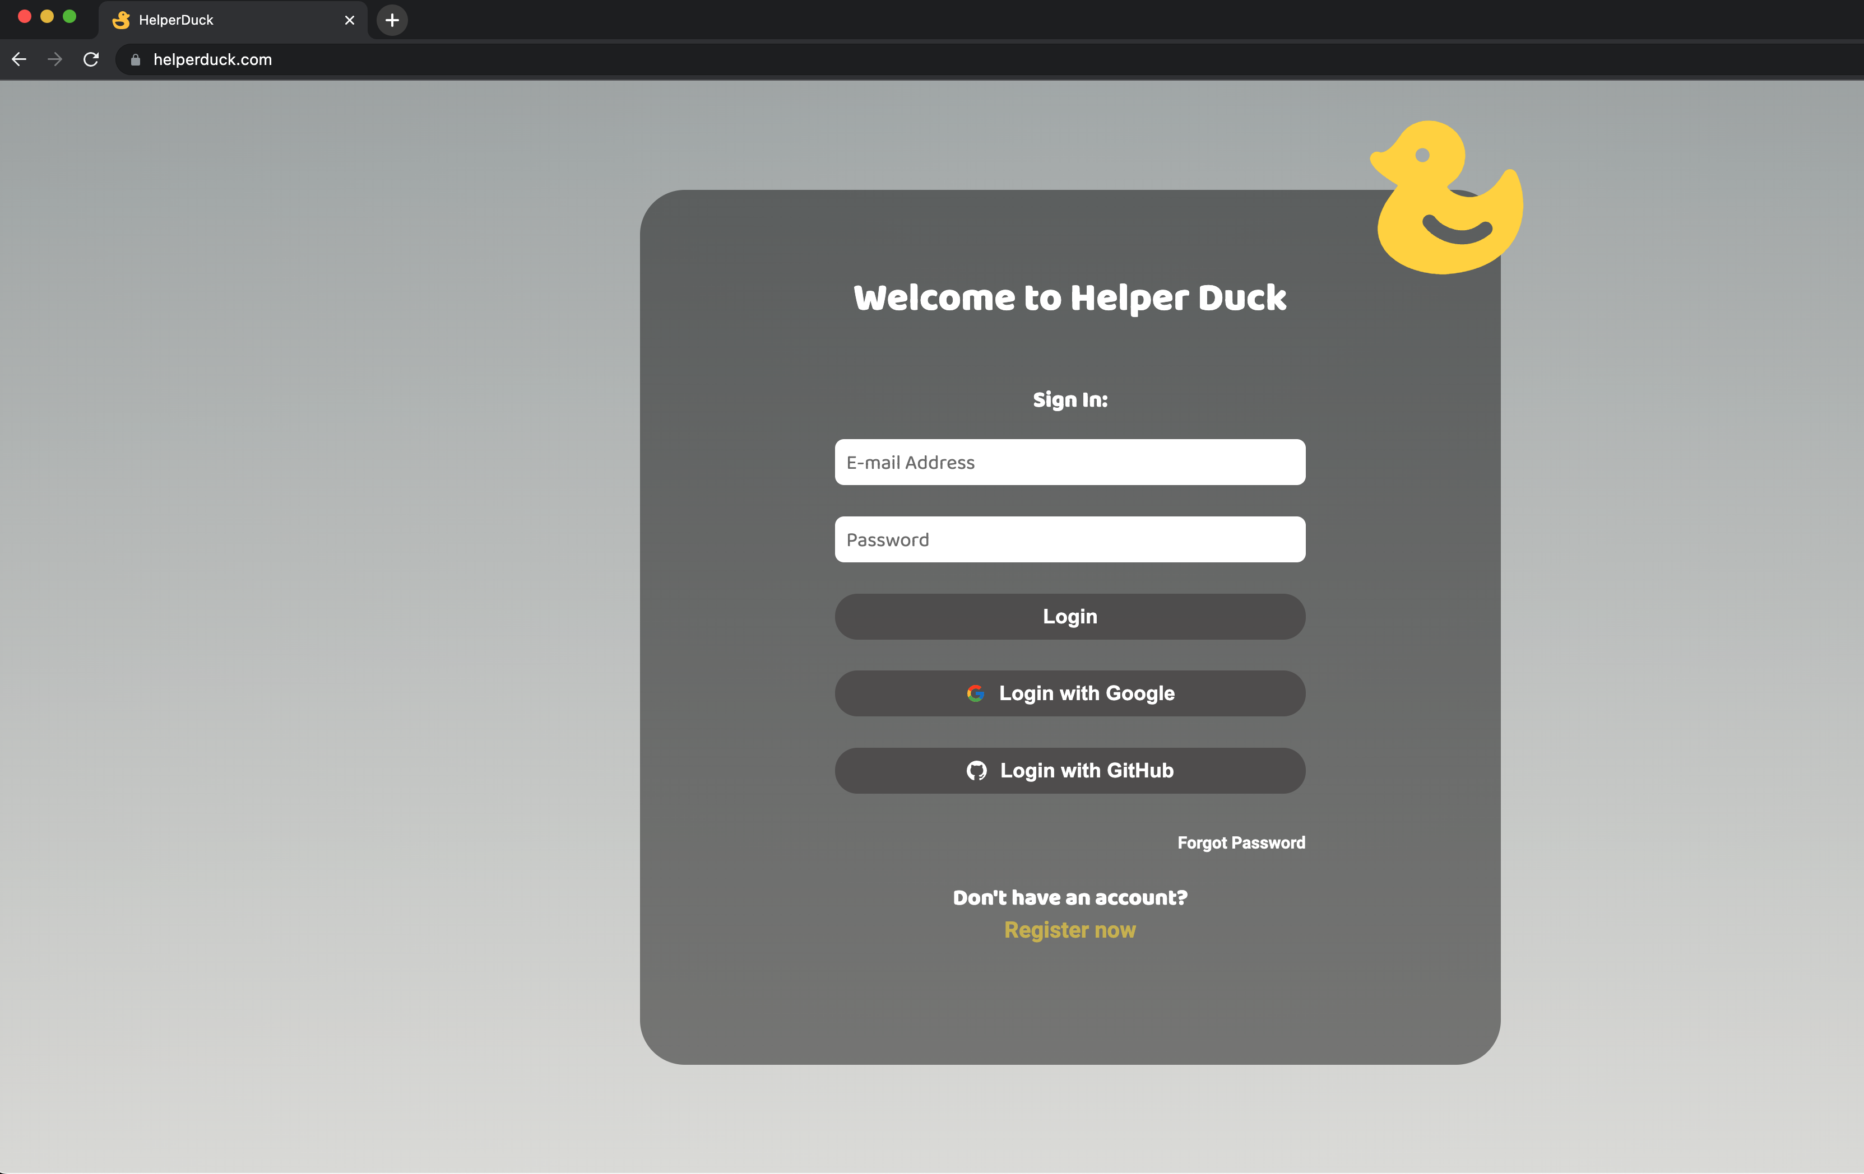The image size is (1864, 1174).
Task: Reload the page with refresh icon
Action: point(91,59)
